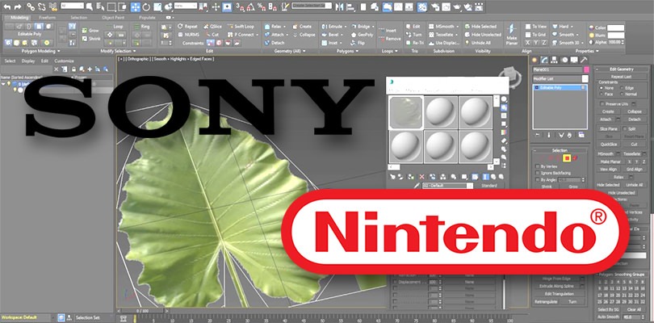Click the ribbon vertex Color swatch
The width and height of the screenshot is (654, 323).
(x=615, y=27)
